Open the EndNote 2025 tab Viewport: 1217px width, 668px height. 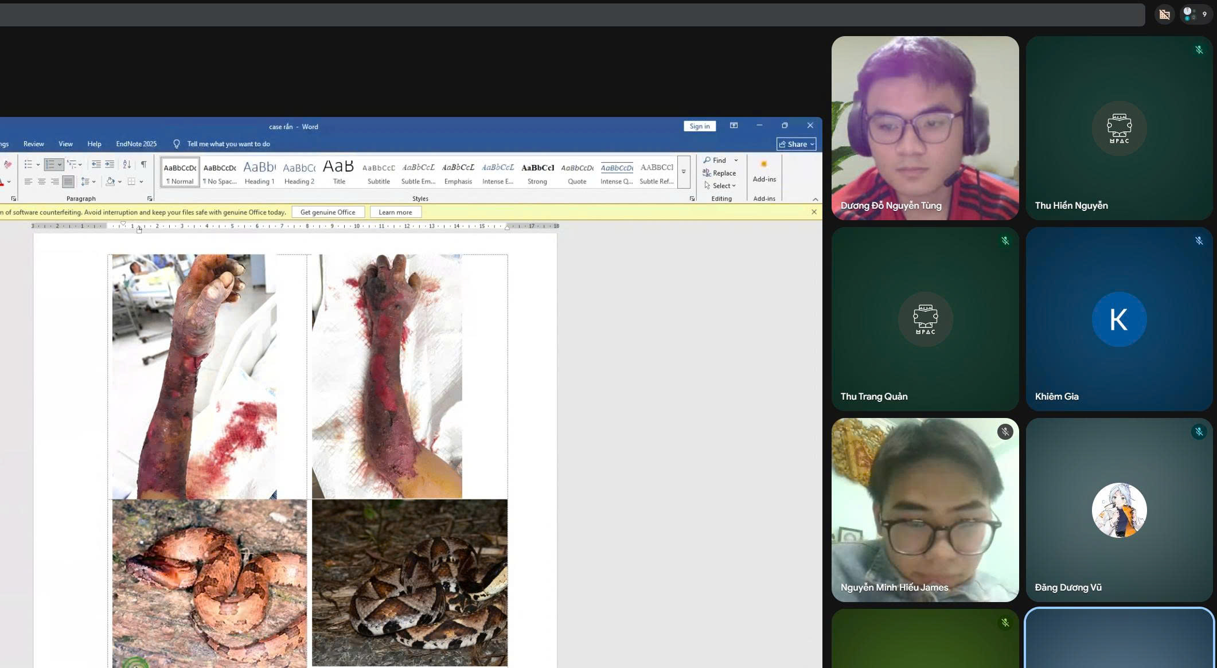click(136, 144)
